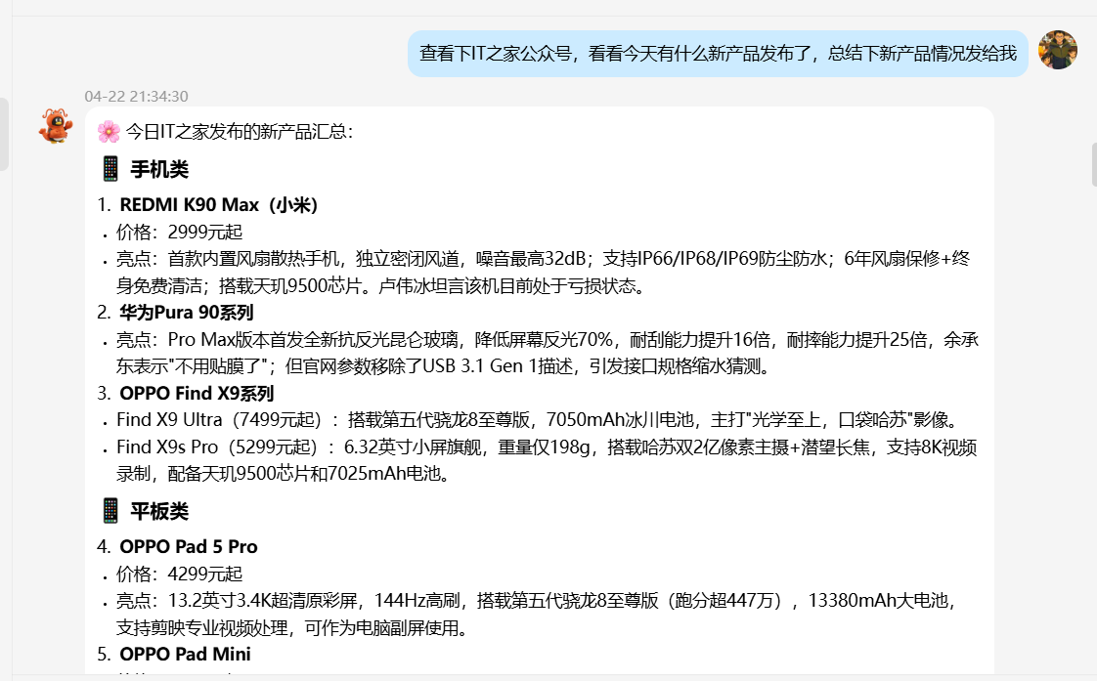Click the 华为Pura 90系列 title
The image size is (1097, 681).
pyautogui.click(x=187, y=313)
